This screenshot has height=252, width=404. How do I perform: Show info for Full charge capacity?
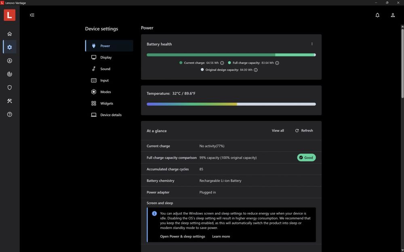tap(277, 63)
